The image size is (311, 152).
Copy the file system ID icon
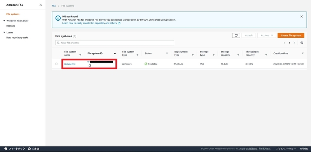click(x=90, y=66)
